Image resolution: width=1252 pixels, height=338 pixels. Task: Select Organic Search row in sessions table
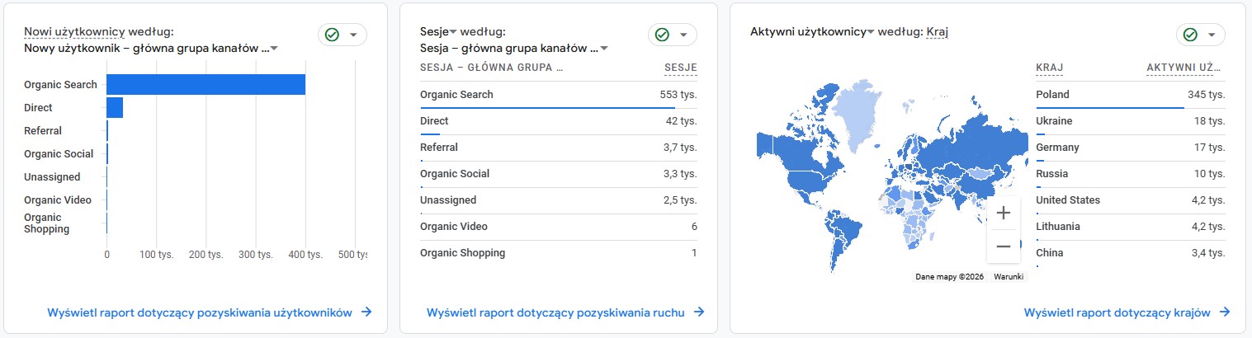point(559,95)
